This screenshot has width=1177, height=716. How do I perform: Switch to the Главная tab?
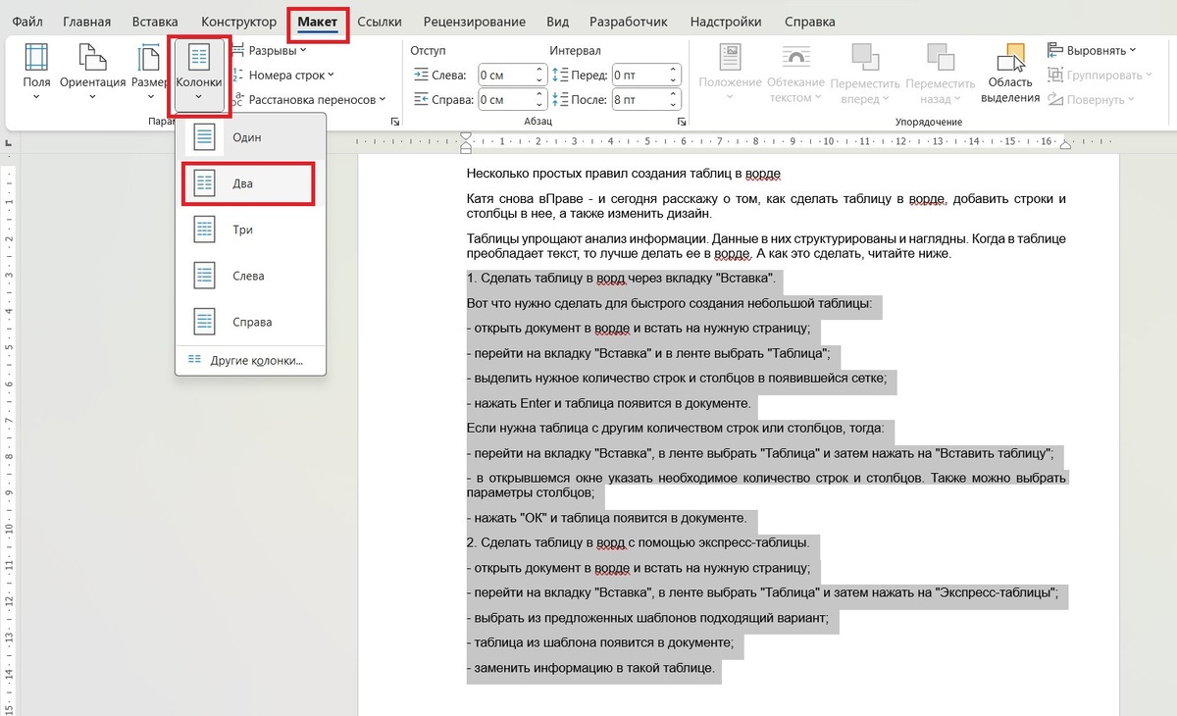pyautogui.click(x=86, y=22)
